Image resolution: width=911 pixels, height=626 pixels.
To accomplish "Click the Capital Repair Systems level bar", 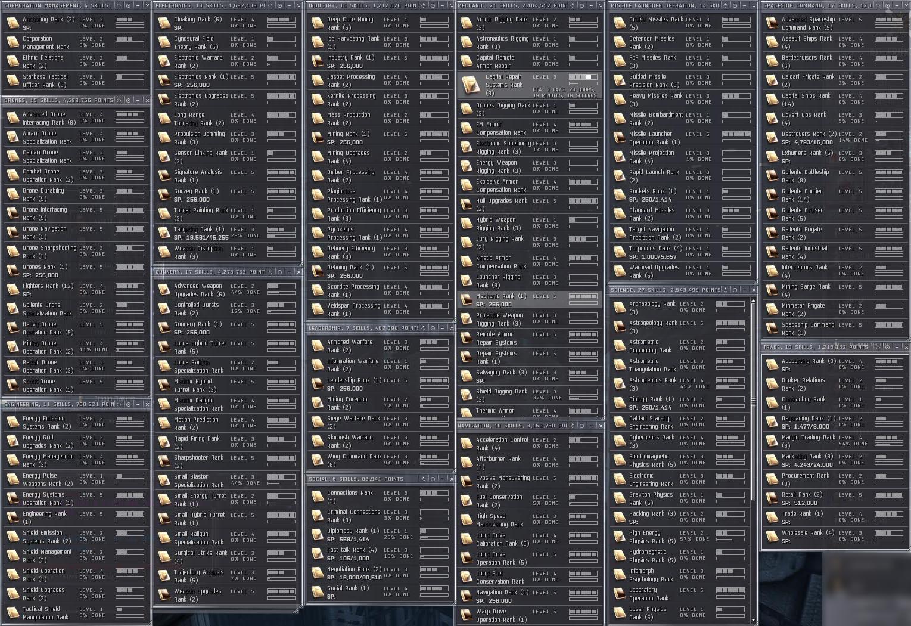I will coord(583,77).
